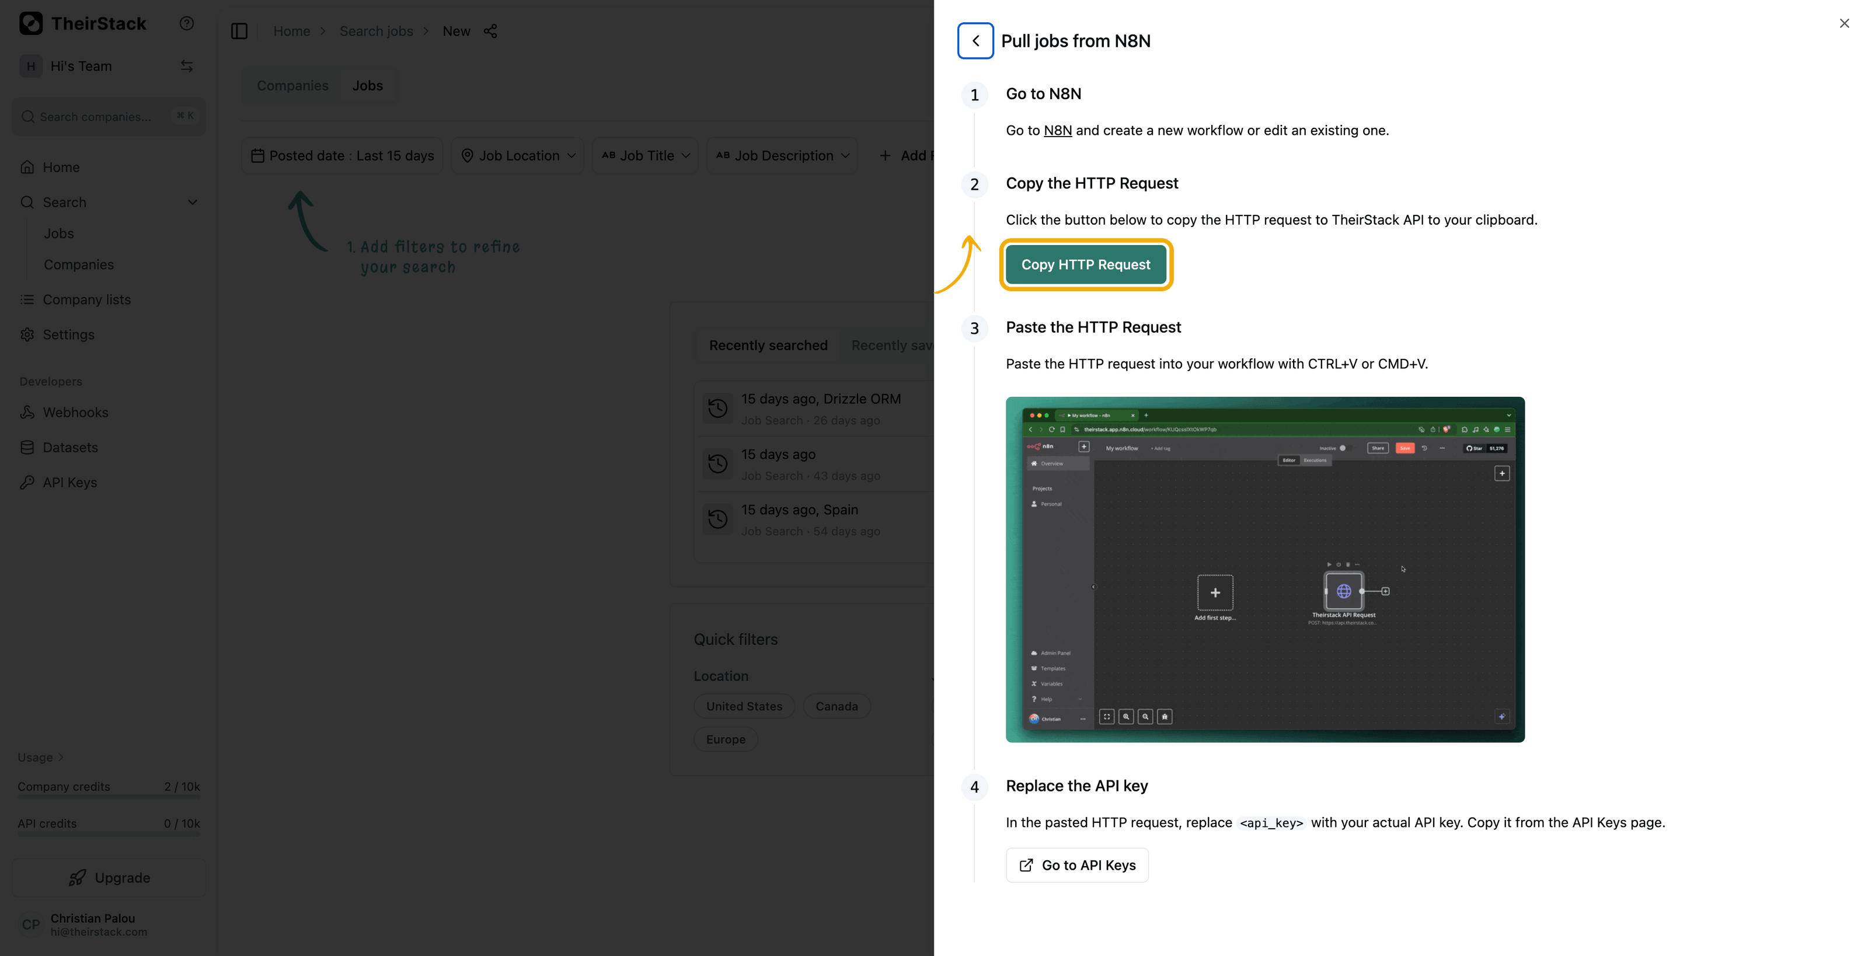Viewport: 1868px width, 956px height.
Task: Follow the N8N hyperlink in step one
Action: tap(1057, 131)
